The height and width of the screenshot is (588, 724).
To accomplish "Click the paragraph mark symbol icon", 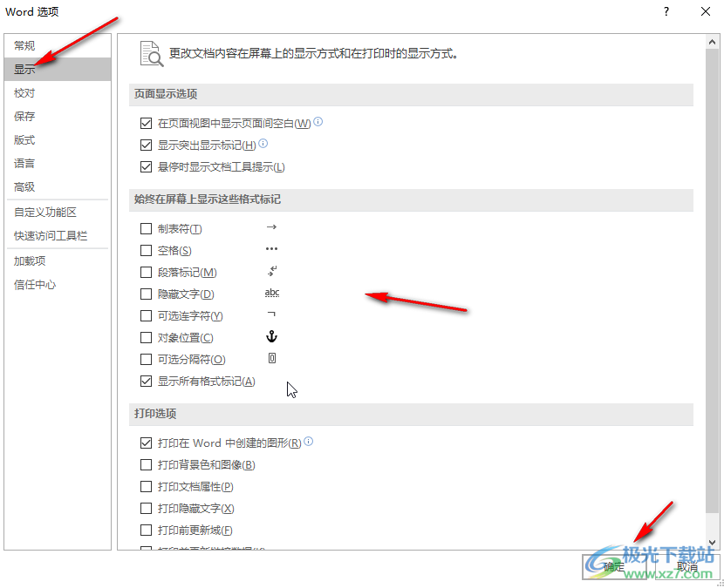I will pyautogui.click(x=272, y=271).
